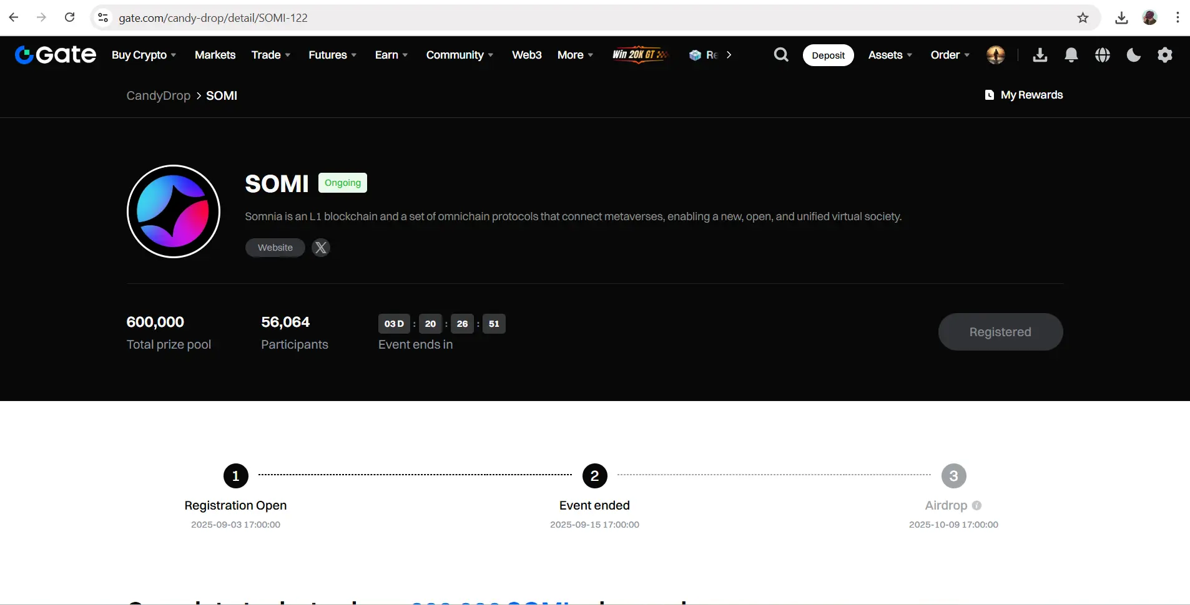Advance the nav carousel right arrow
1190x605 pixels.
(729, 55)
